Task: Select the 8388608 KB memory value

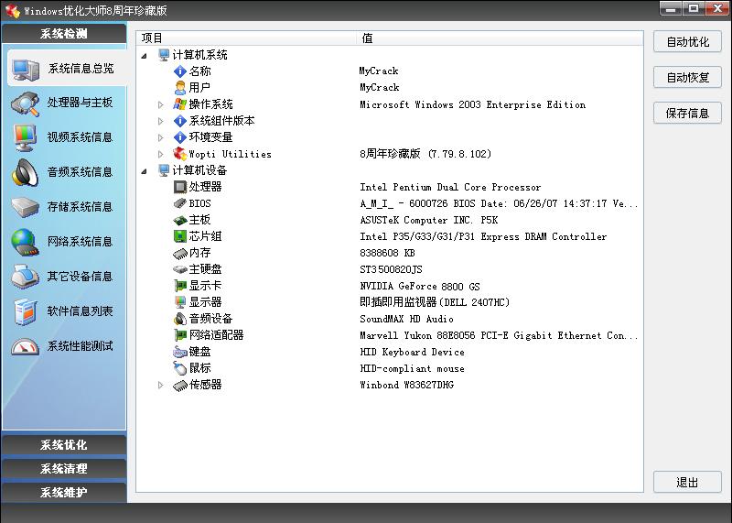Action: (387, 254)
